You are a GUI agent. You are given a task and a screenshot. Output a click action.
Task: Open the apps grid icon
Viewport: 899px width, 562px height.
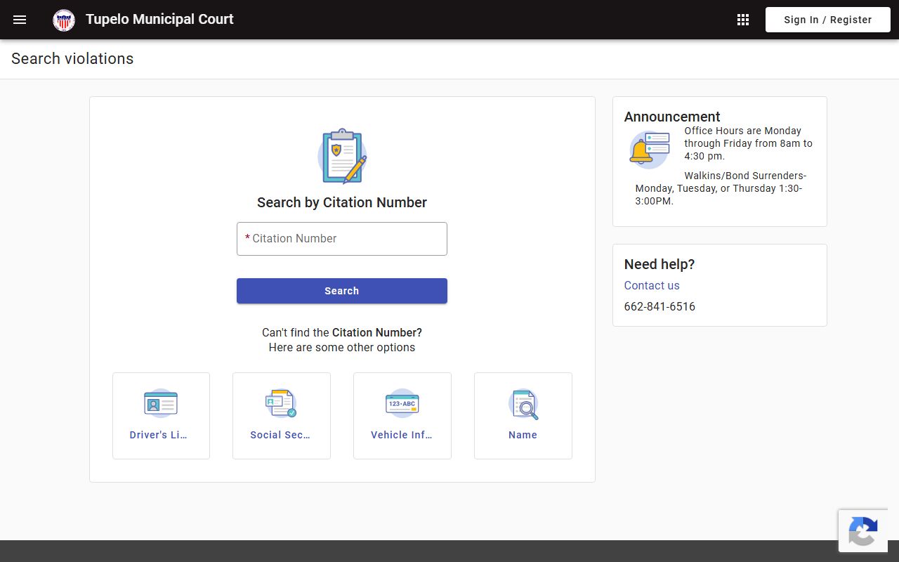743,20
